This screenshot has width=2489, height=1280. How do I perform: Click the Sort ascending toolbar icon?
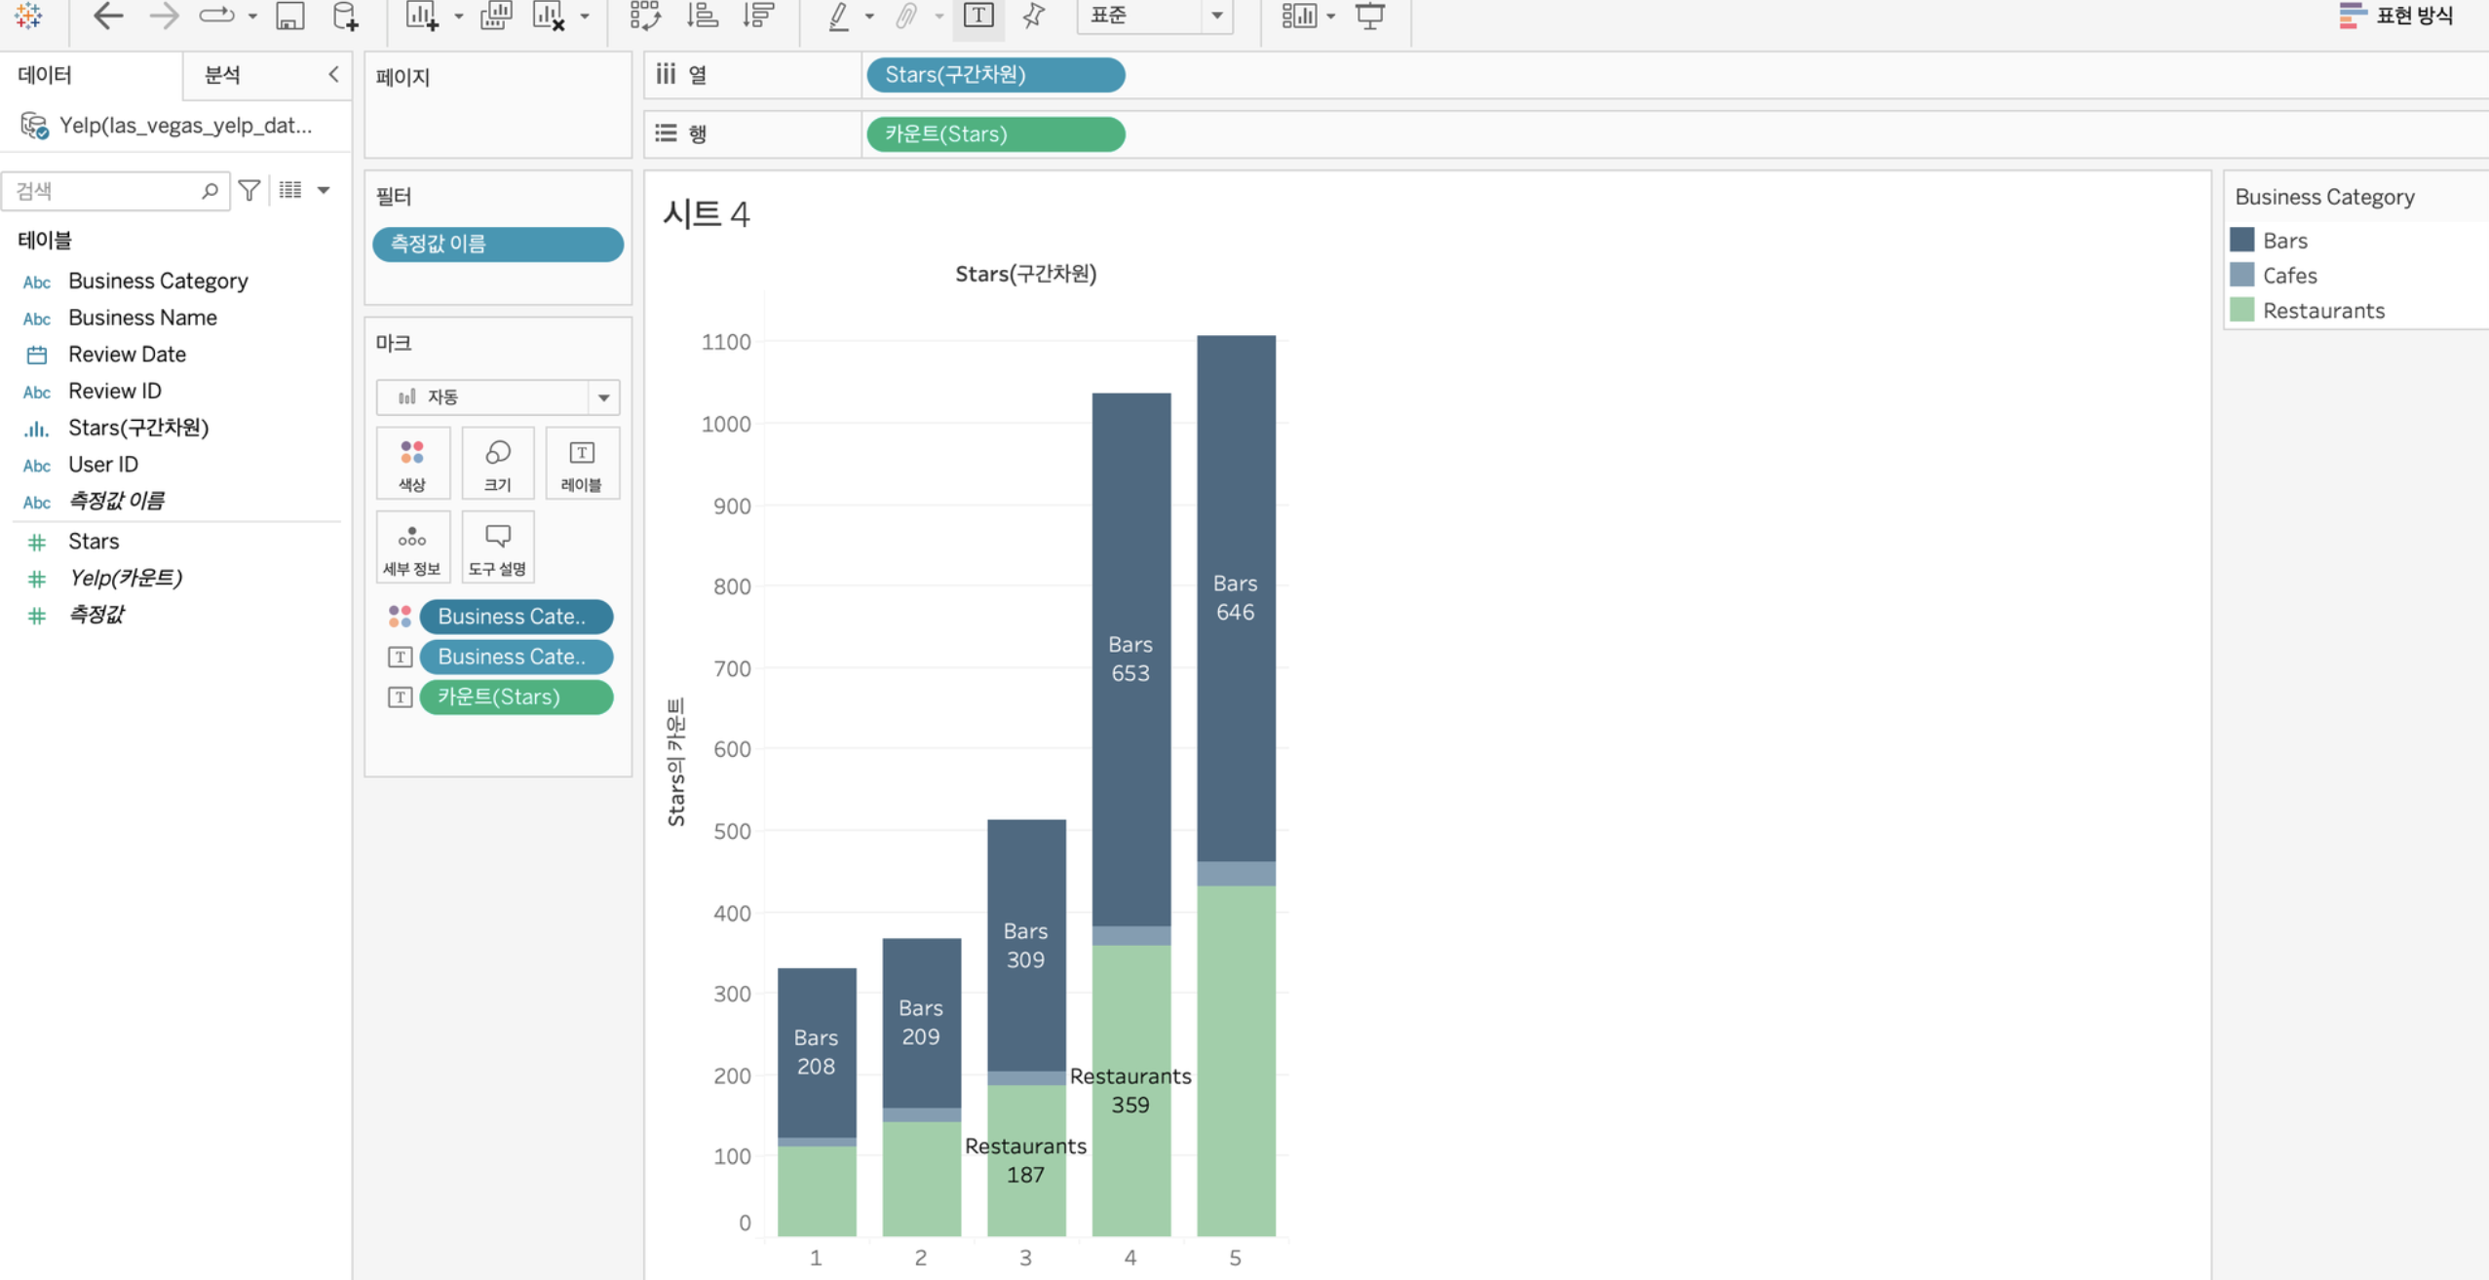(x=702, y=16)
